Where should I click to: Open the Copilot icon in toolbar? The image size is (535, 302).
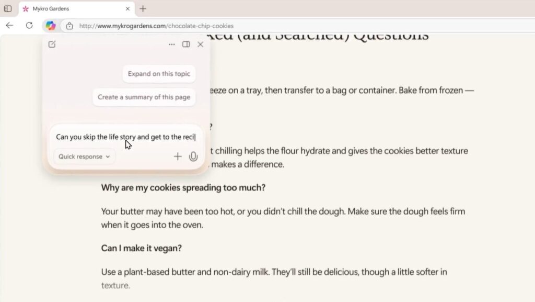[x=51, y=26]
